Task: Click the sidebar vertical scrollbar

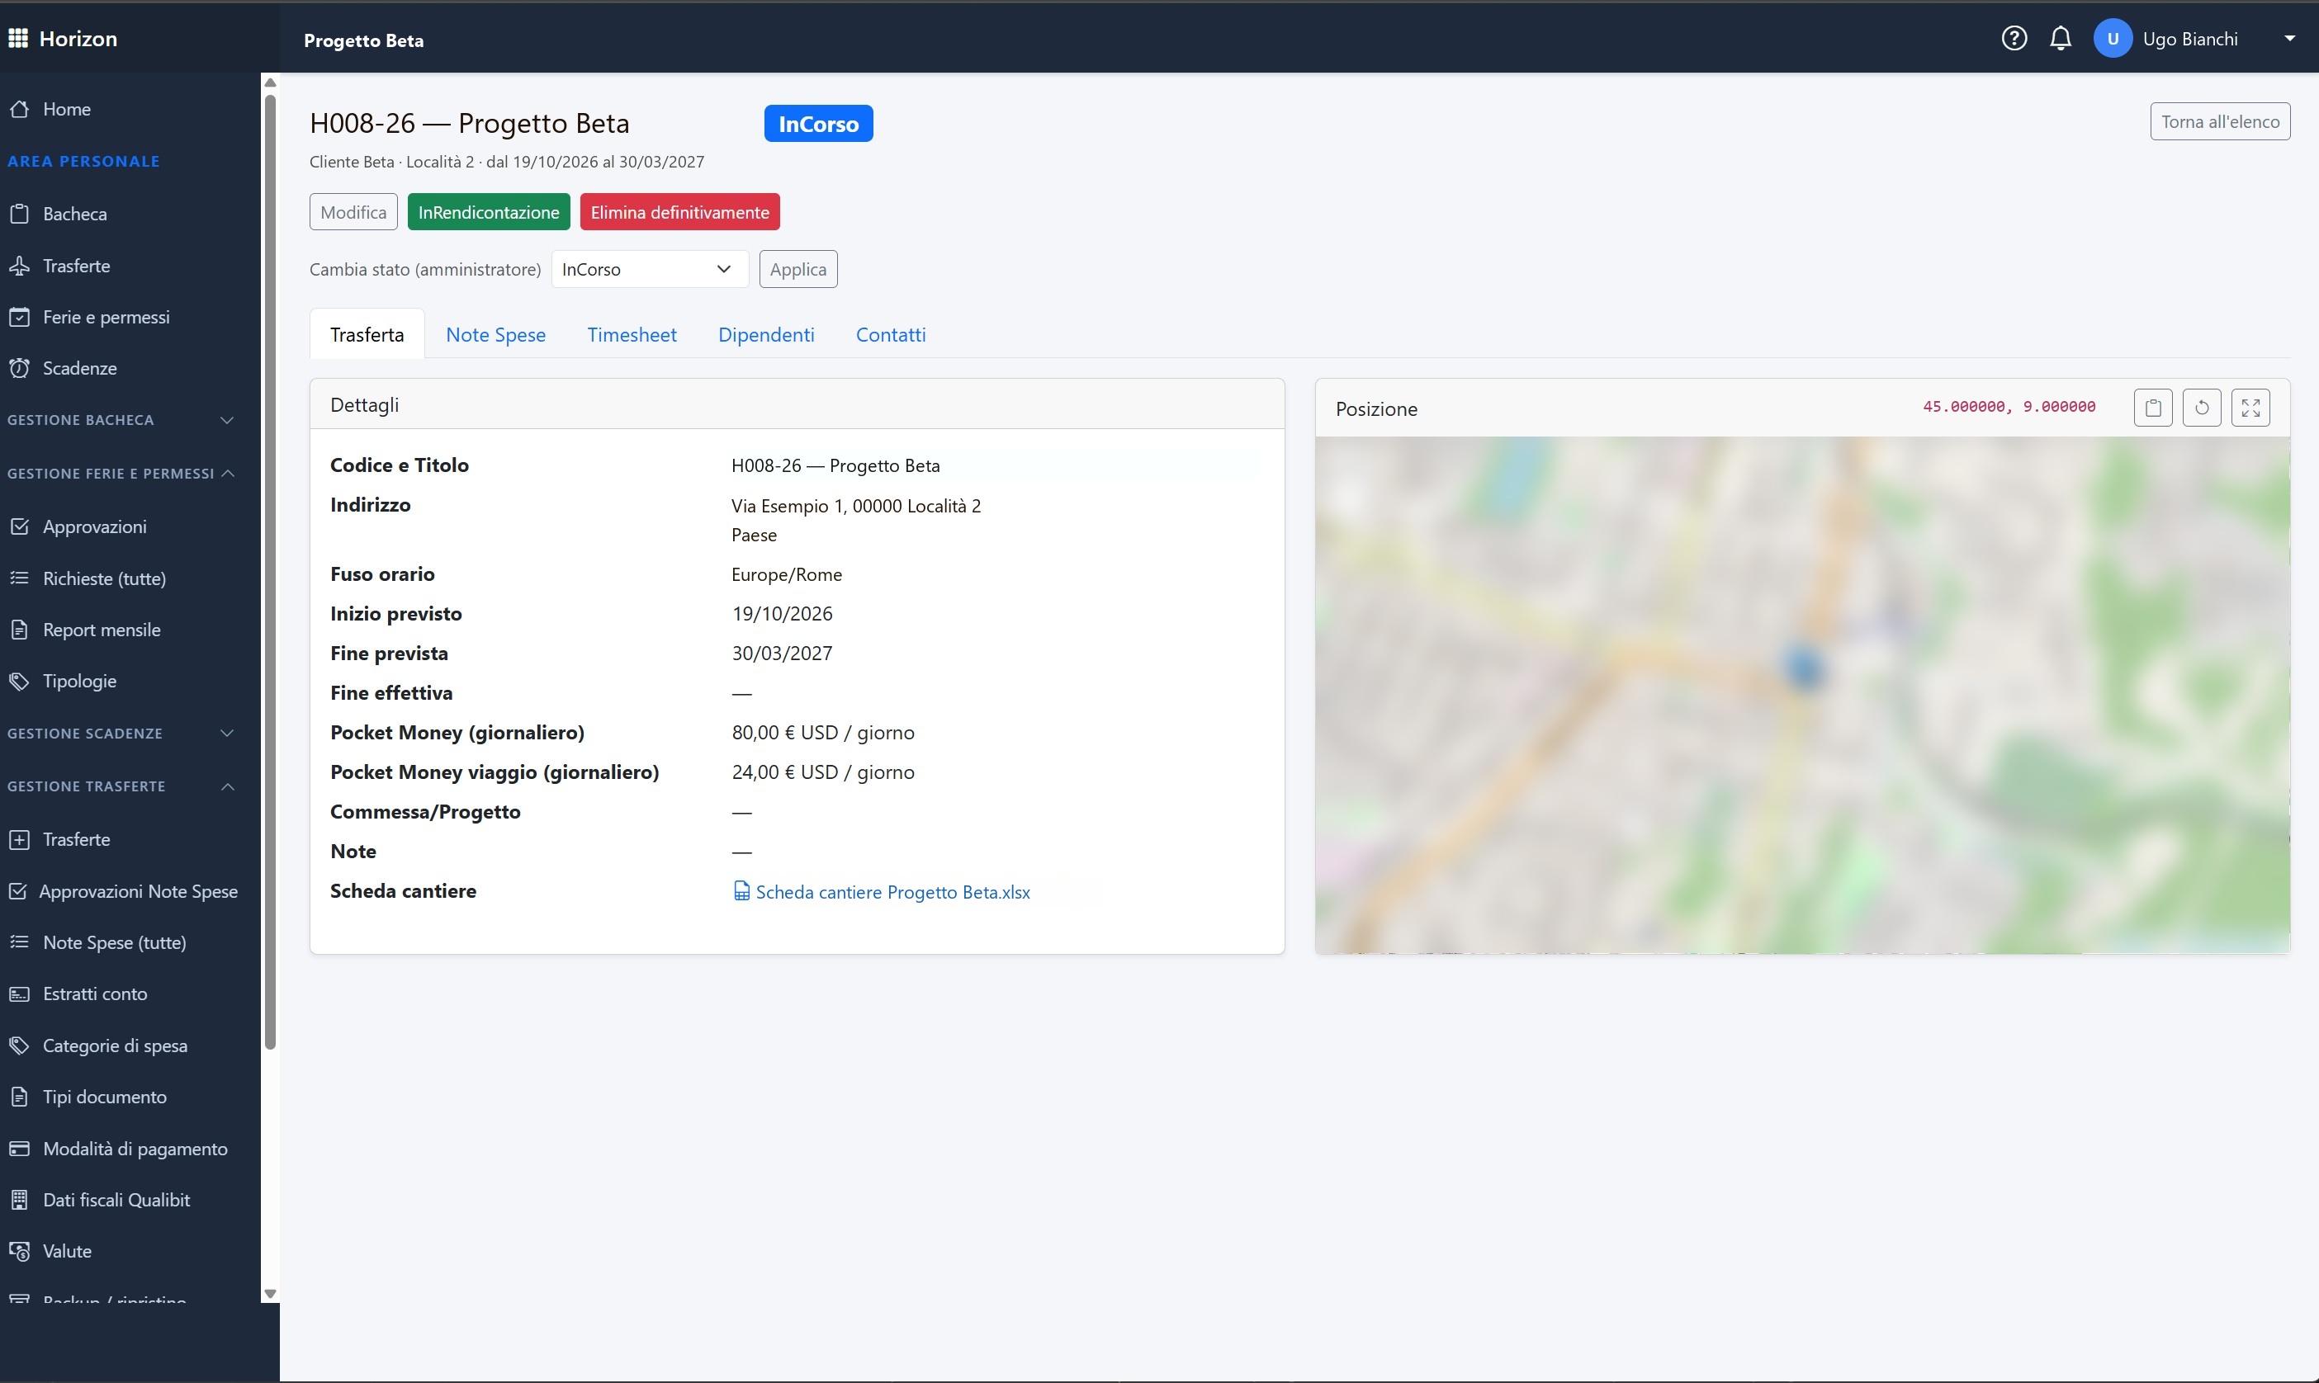Action: pyautogui.click(x=270, y=569)
